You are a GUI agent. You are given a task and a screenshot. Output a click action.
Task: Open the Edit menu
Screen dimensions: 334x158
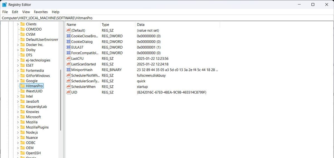pyautogui.click(x=15, y=12)
